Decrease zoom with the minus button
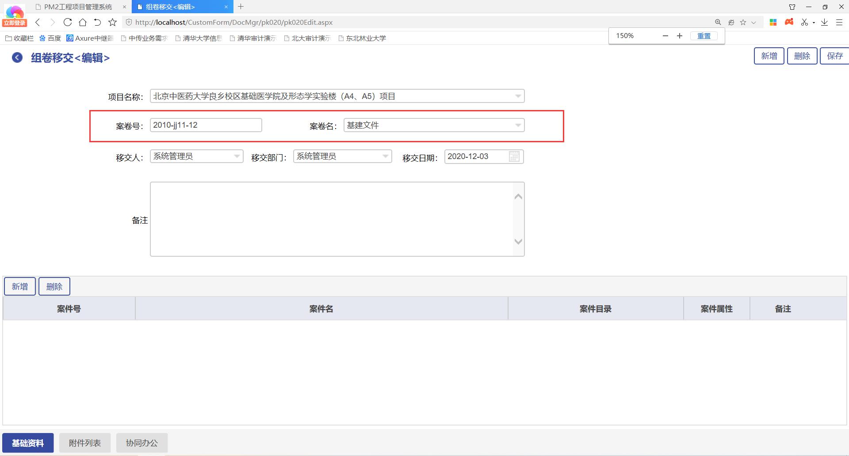Viewport: 849px width, 456px height. 665,36
